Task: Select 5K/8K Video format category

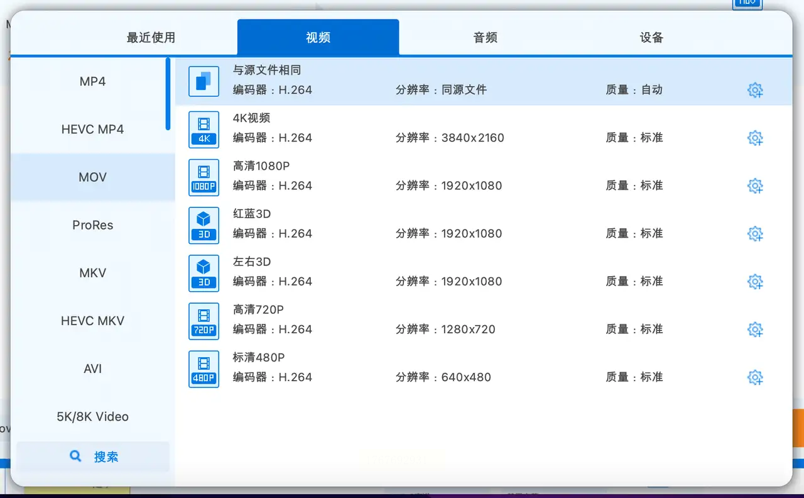Action: pos(92,416)
